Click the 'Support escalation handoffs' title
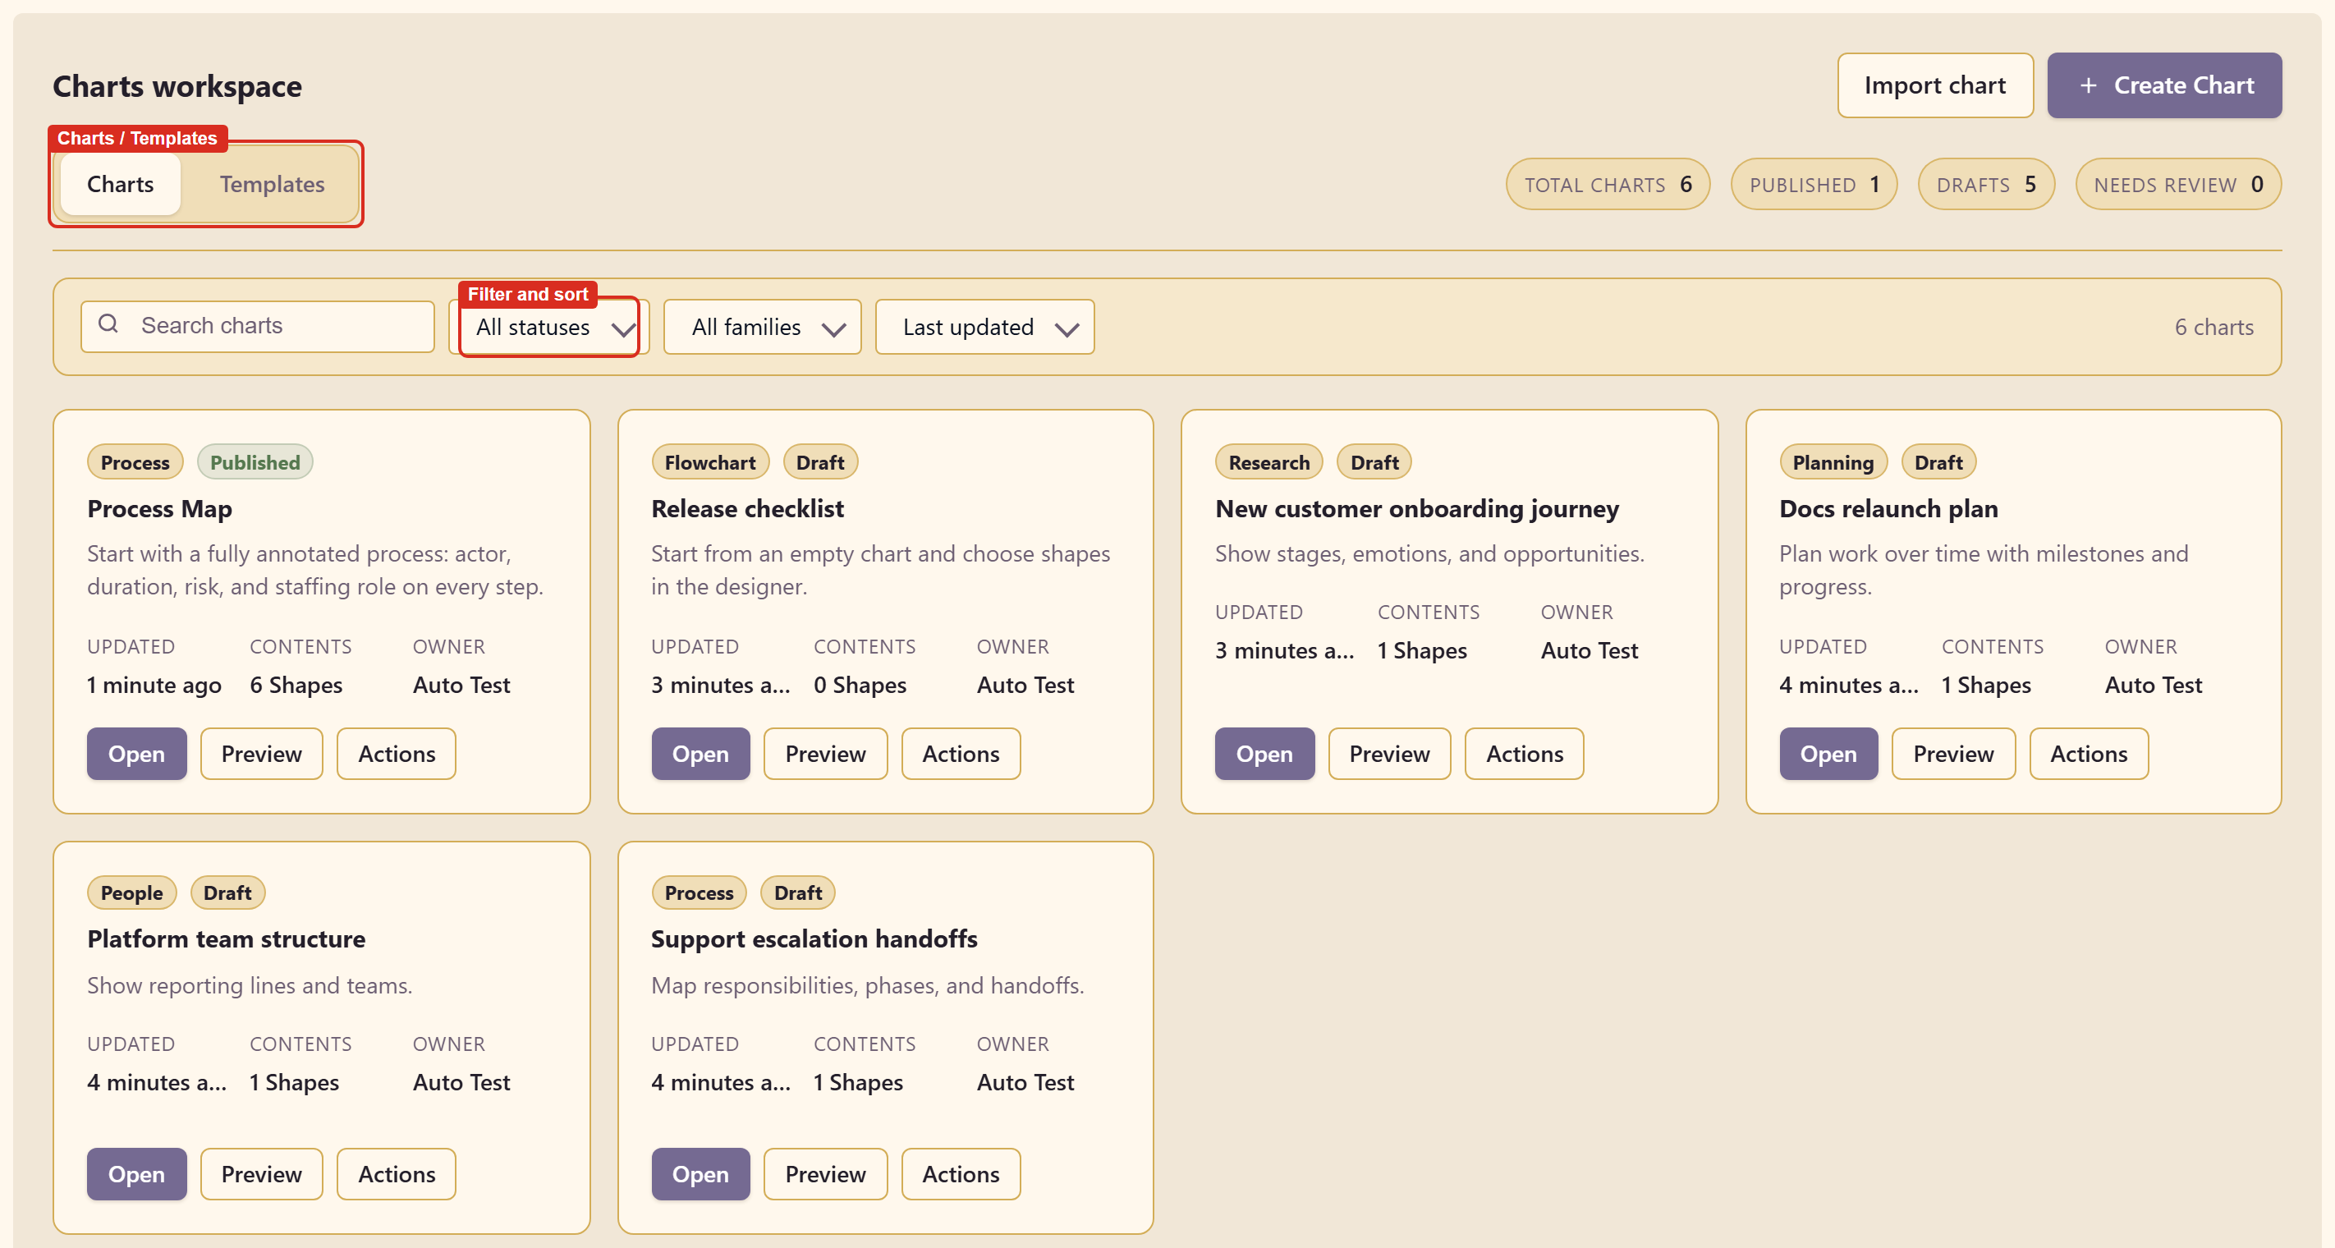 coord(813,939)
